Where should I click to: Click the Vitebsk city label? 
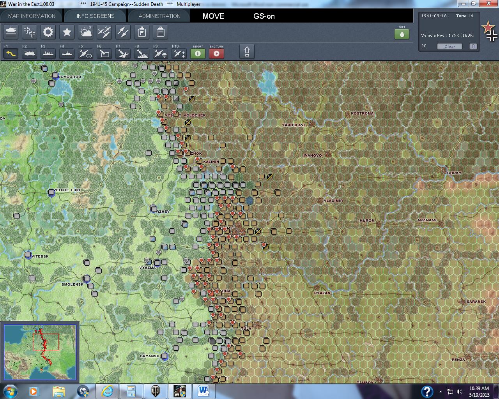[40, 256]
